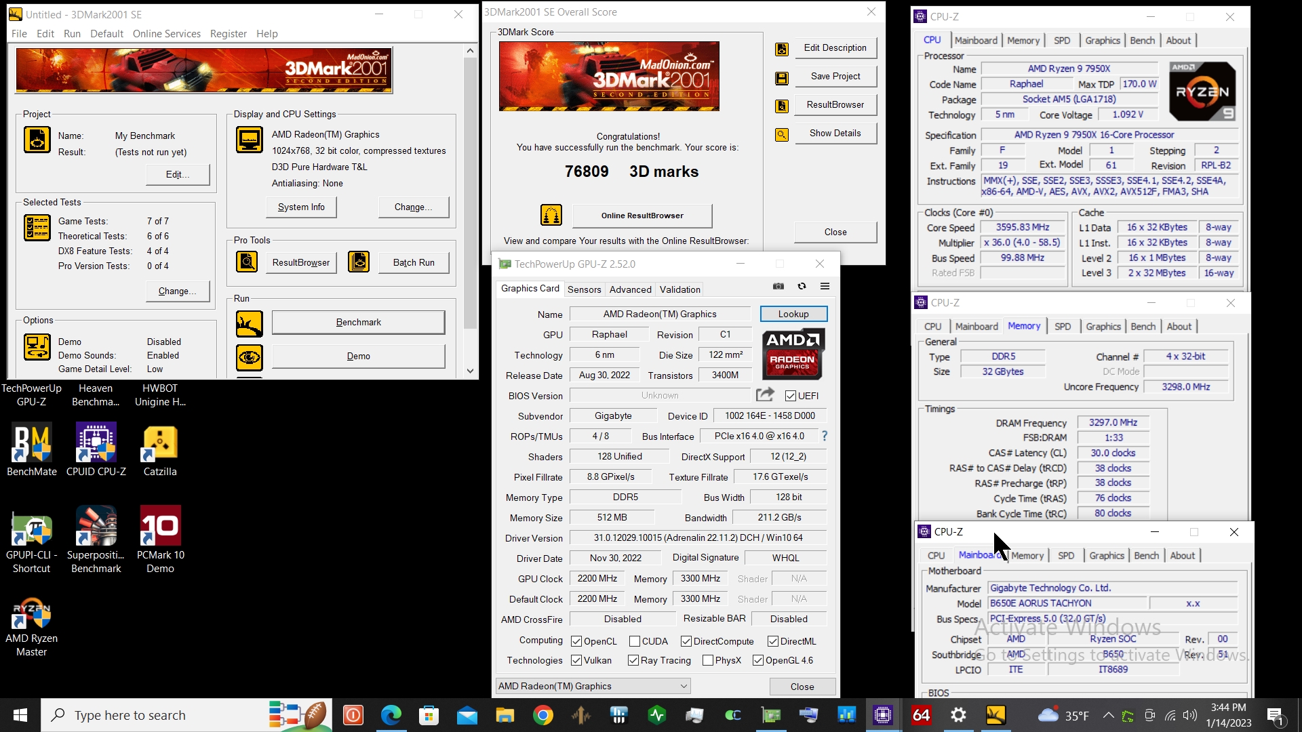Click the BIOS export share icon in GPU-Z
The image size is (1302, 732).
click(765, 394)
